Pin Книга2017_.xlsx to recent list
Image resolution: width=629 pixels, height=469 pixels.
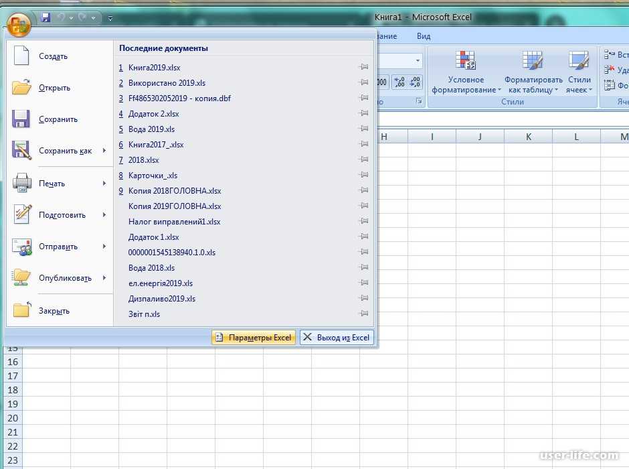(363, 144)
